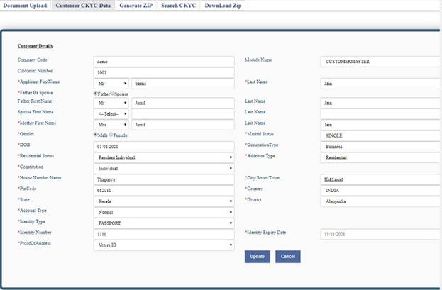
Task: Expand the Identity Type PASSPORT dropdown
Action: (164, 223)
